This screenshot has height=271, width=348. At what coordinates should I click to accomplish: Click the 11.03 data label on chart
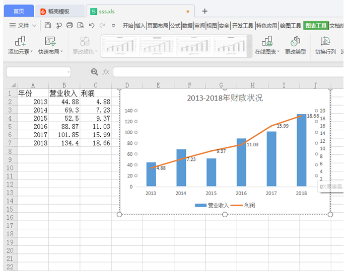(x=253, y=145)
